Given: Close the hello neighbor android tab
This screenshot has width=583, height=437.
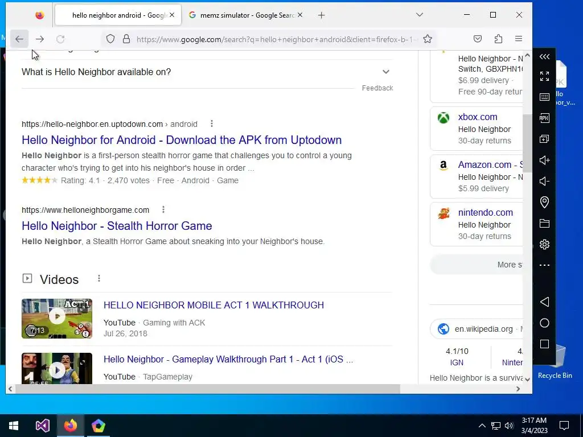Looking at the screenshot, I should pos(172,15).
